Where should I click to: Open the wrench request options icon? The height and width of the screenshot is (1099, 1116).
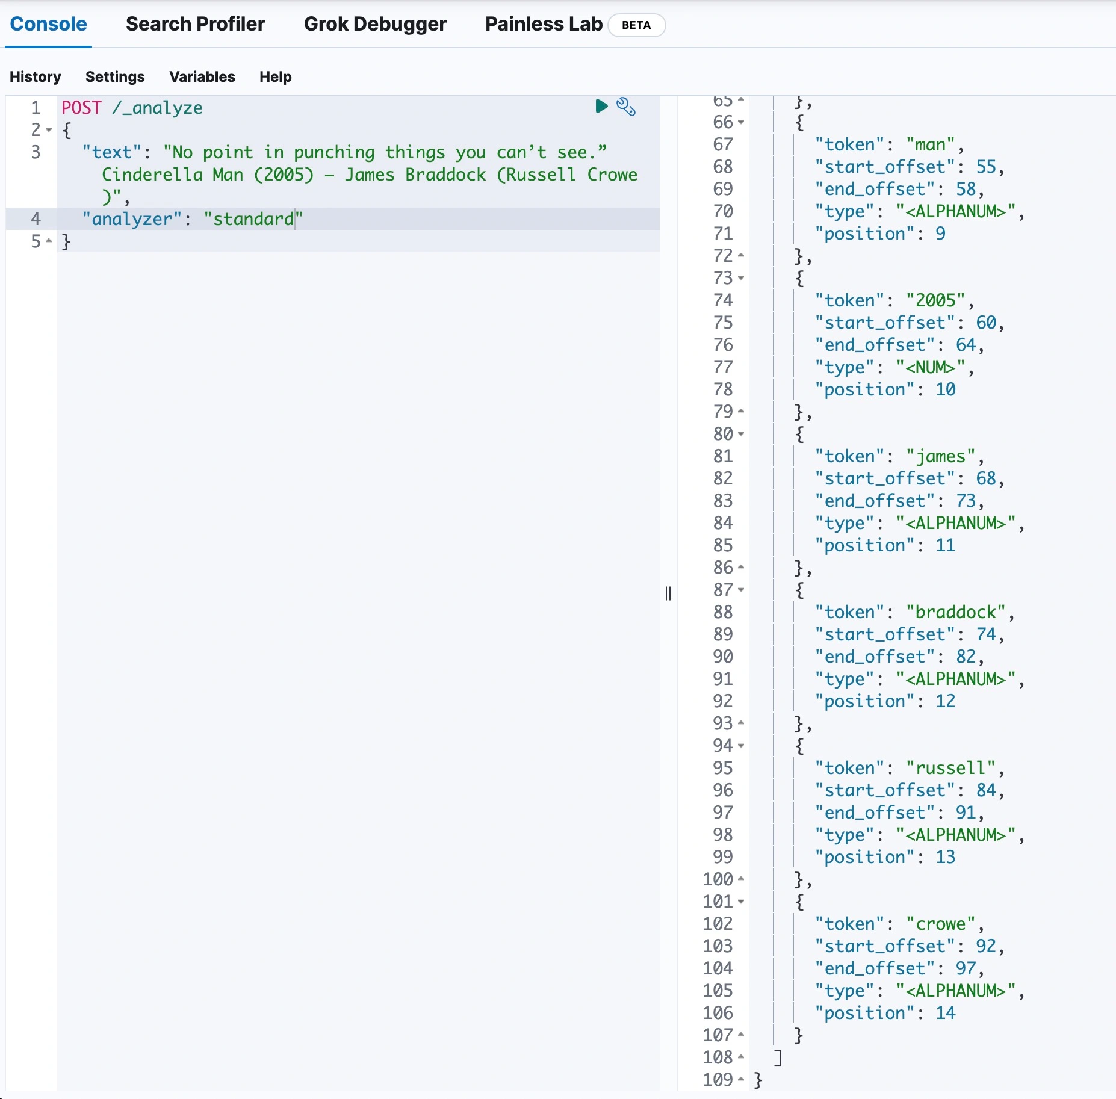[x=625, y=107]
